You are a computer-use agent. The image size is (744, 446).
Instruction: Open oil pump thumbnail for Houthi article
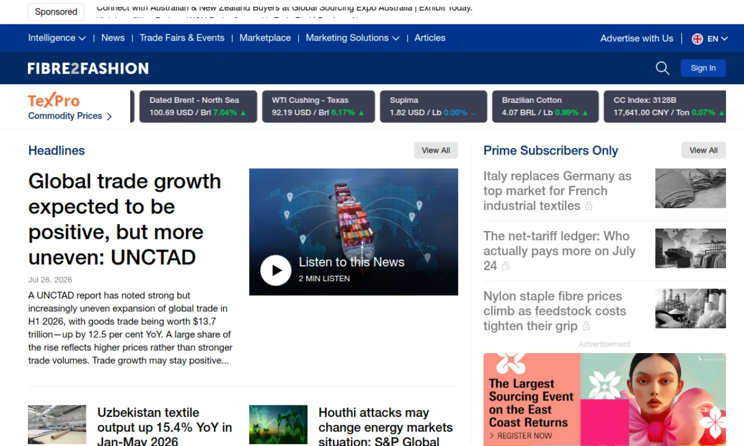(278, 425)
